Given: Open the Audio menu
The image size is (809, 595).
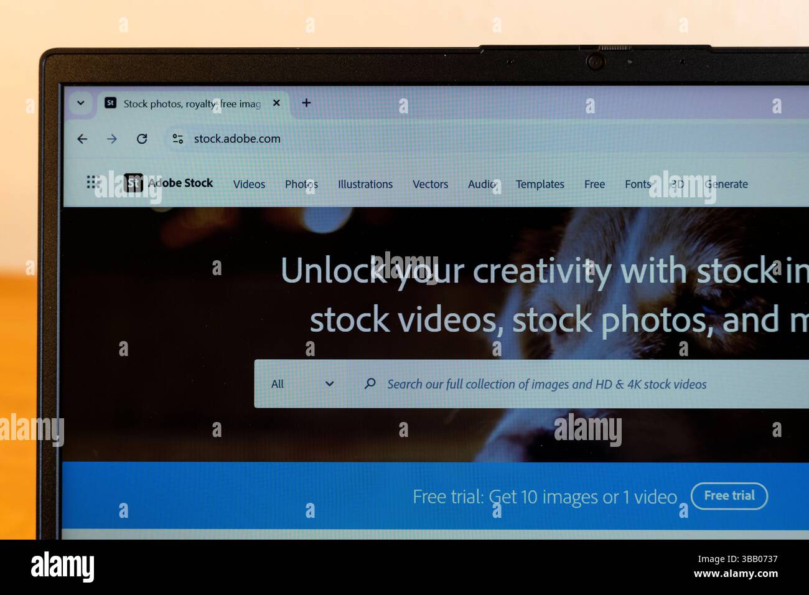Looking at the screenshot, I should (x=482, y=184).
